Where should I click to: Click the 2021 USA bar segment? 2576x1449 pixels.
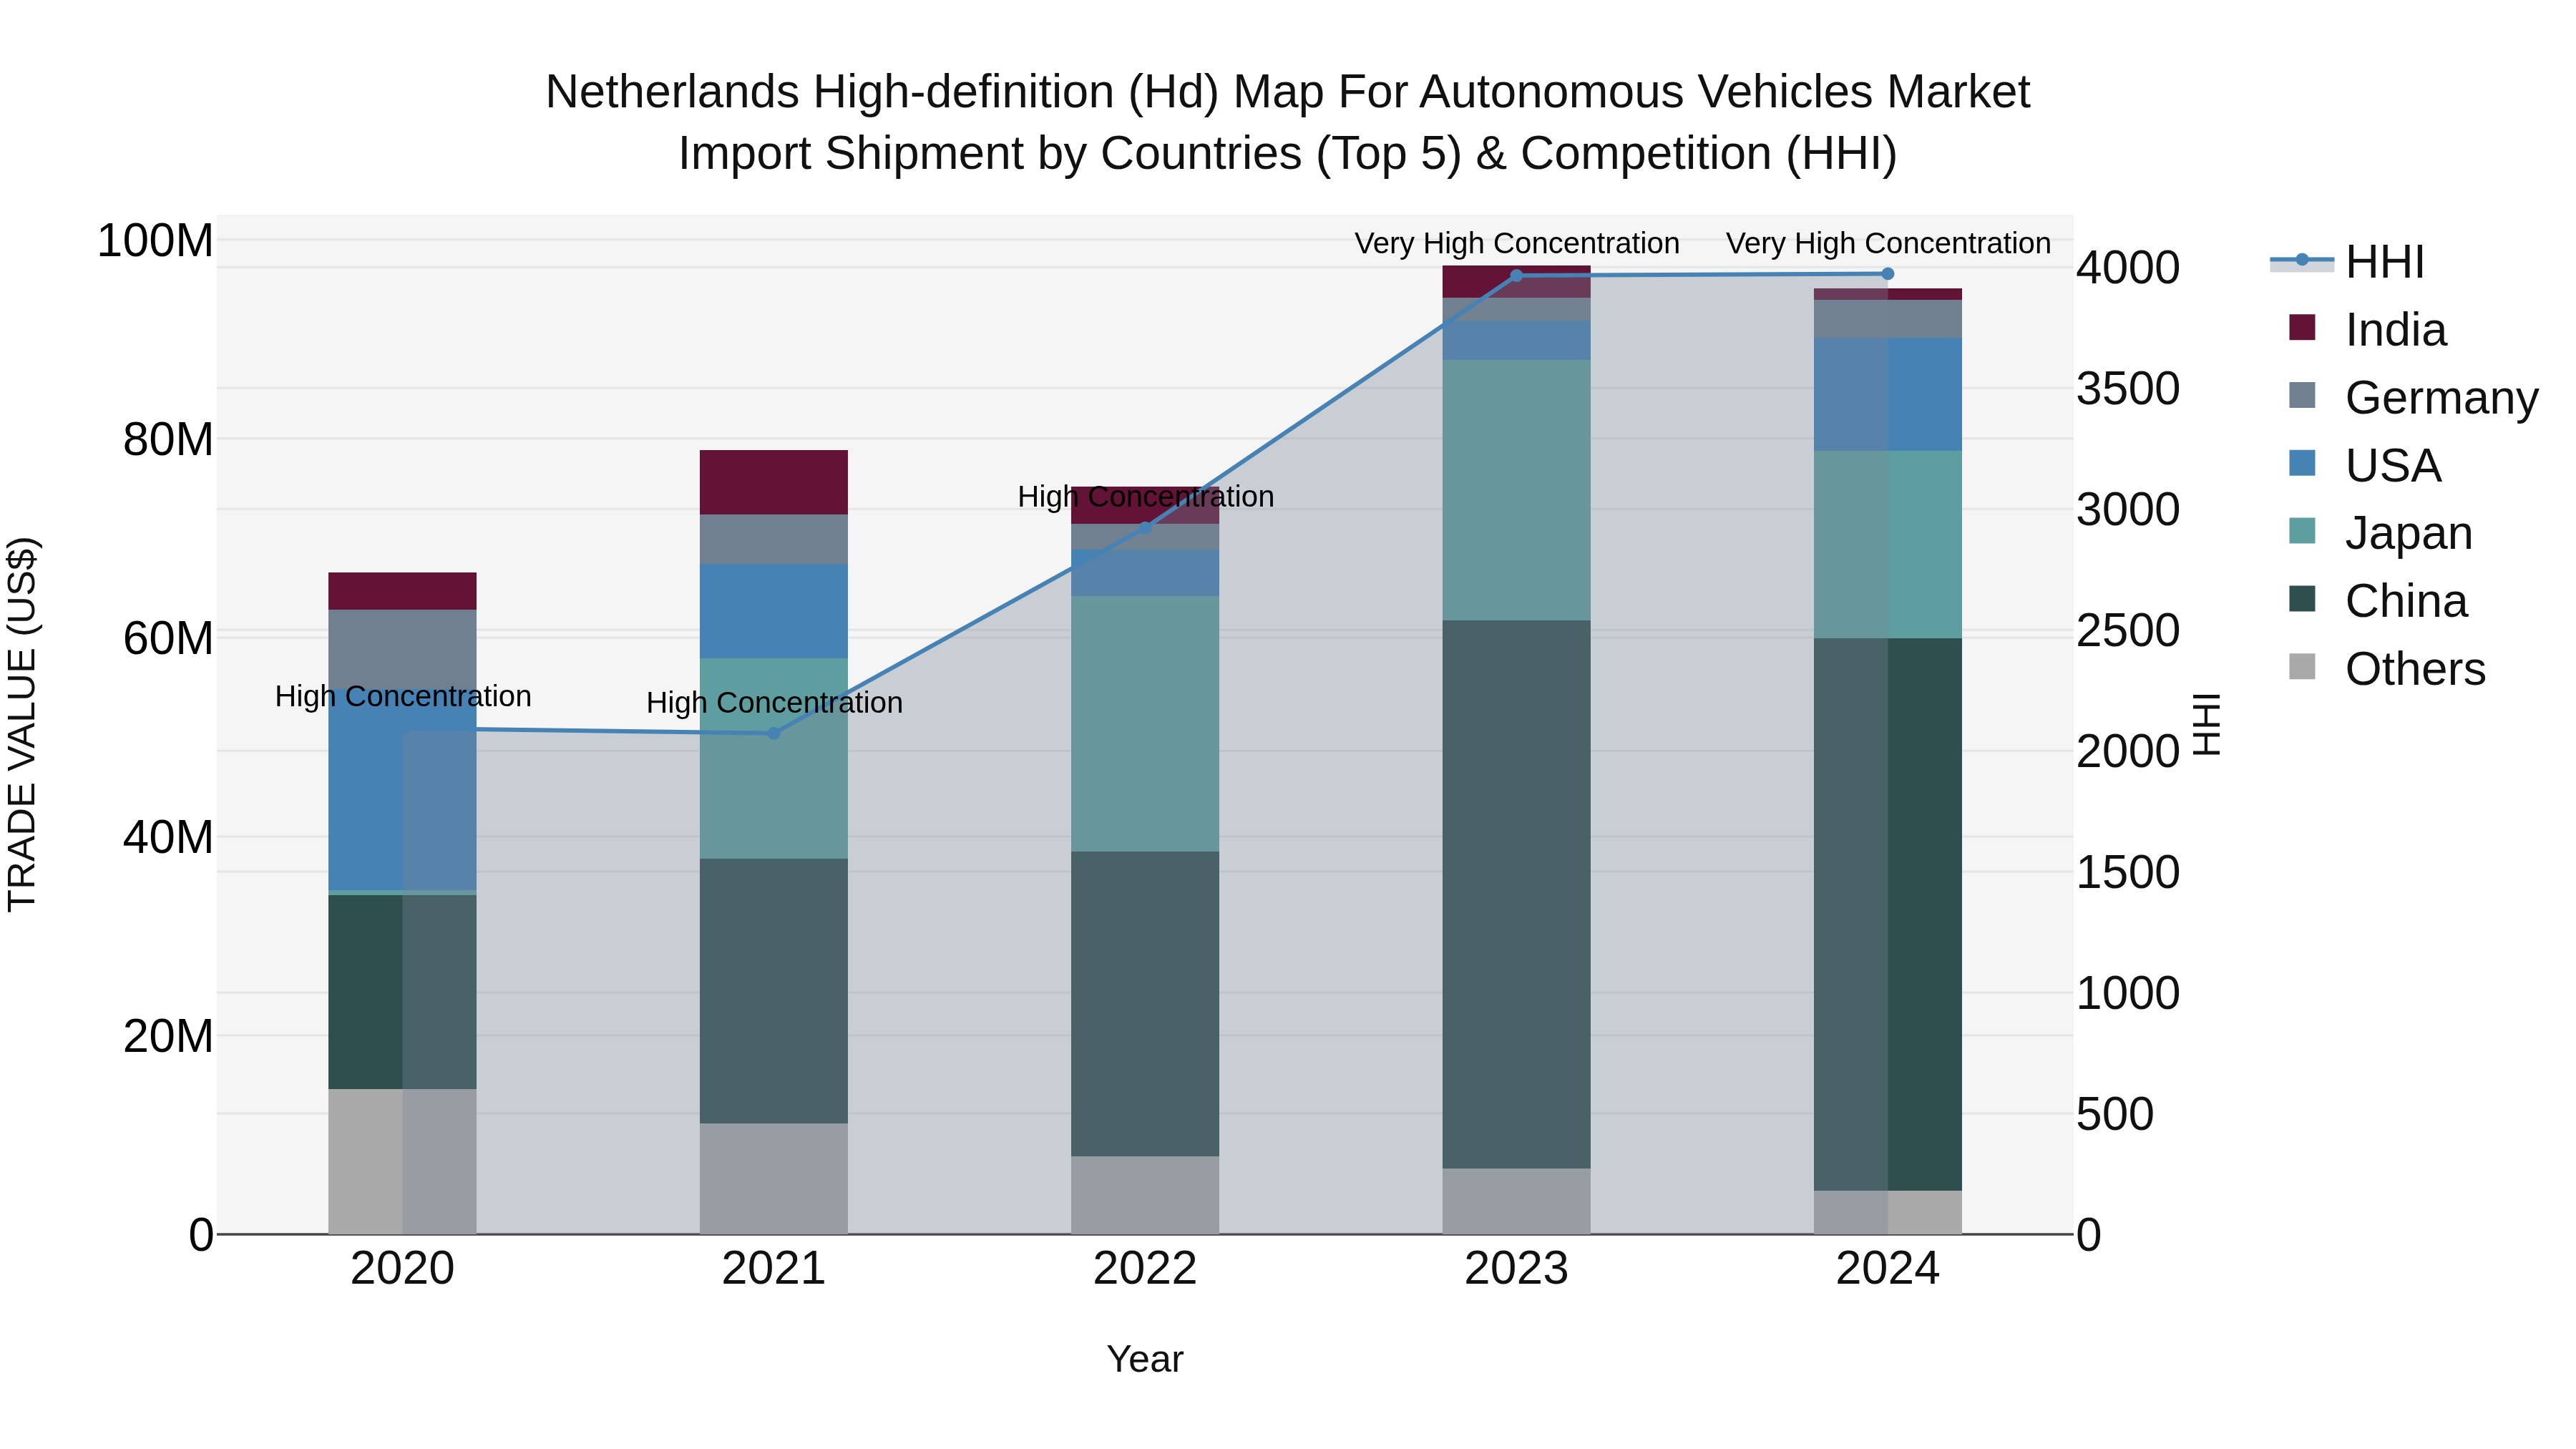point(774,611)
